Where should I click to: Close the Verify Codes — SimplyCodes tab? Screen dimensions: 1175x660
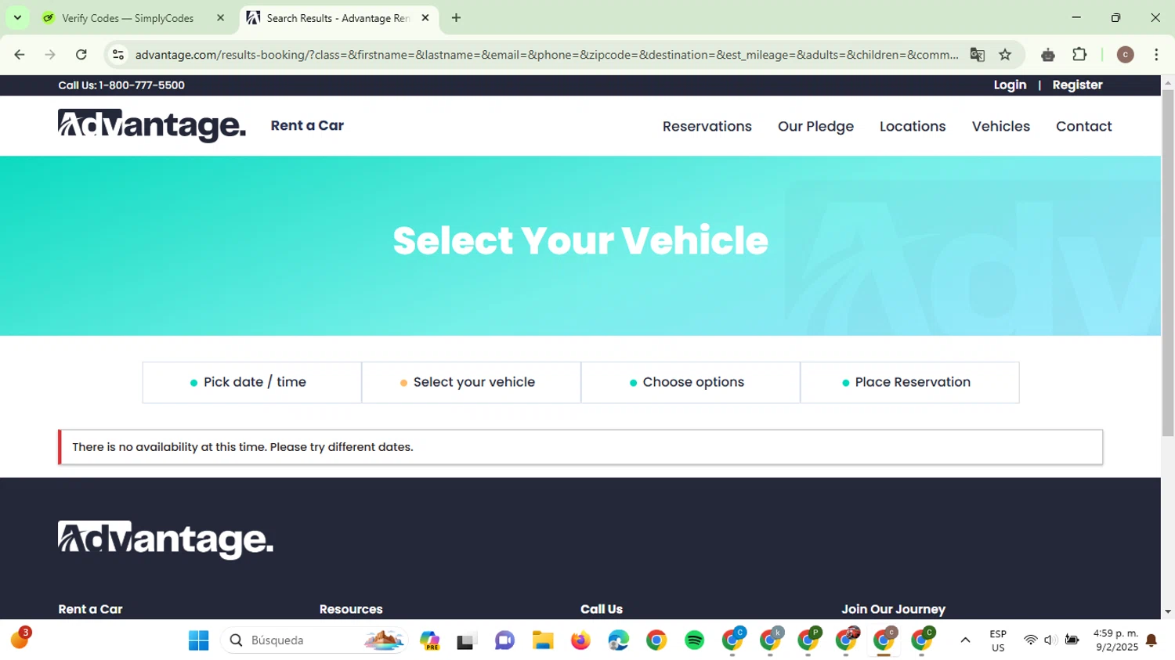point(220,18)
